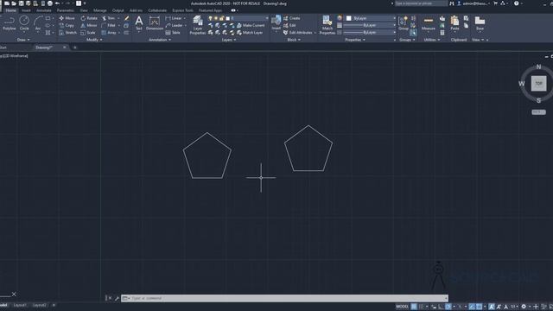The width and height of the screenshot is (553, 311).
Task: Open Layer Properties manager
Action: click(x=198, y=25)
